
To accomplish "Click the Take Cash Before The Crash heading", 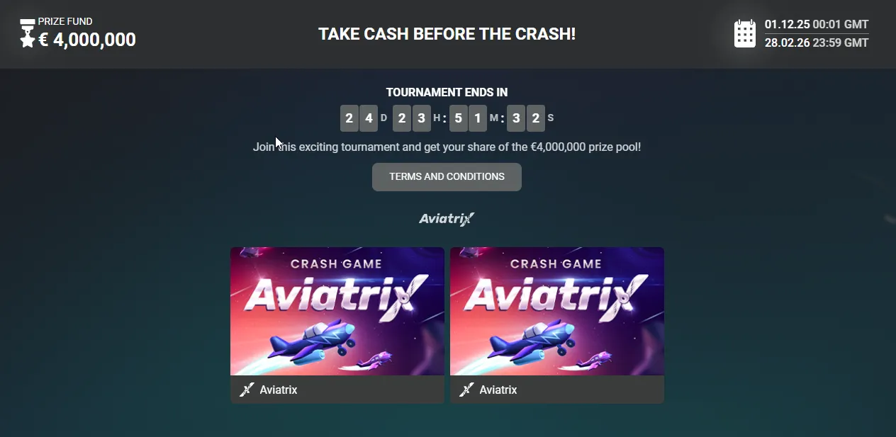I will point(447,34).
